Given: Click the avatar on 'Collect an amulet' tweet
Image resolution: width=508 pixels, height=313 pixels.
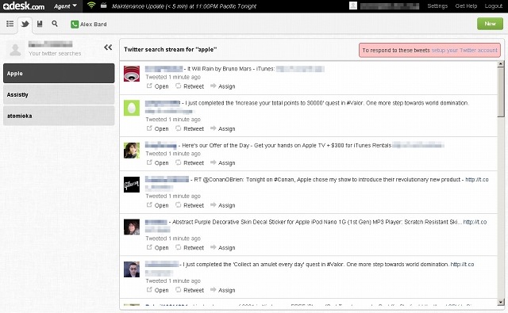Looking at the screenshot, I should (x=132, y=269).
